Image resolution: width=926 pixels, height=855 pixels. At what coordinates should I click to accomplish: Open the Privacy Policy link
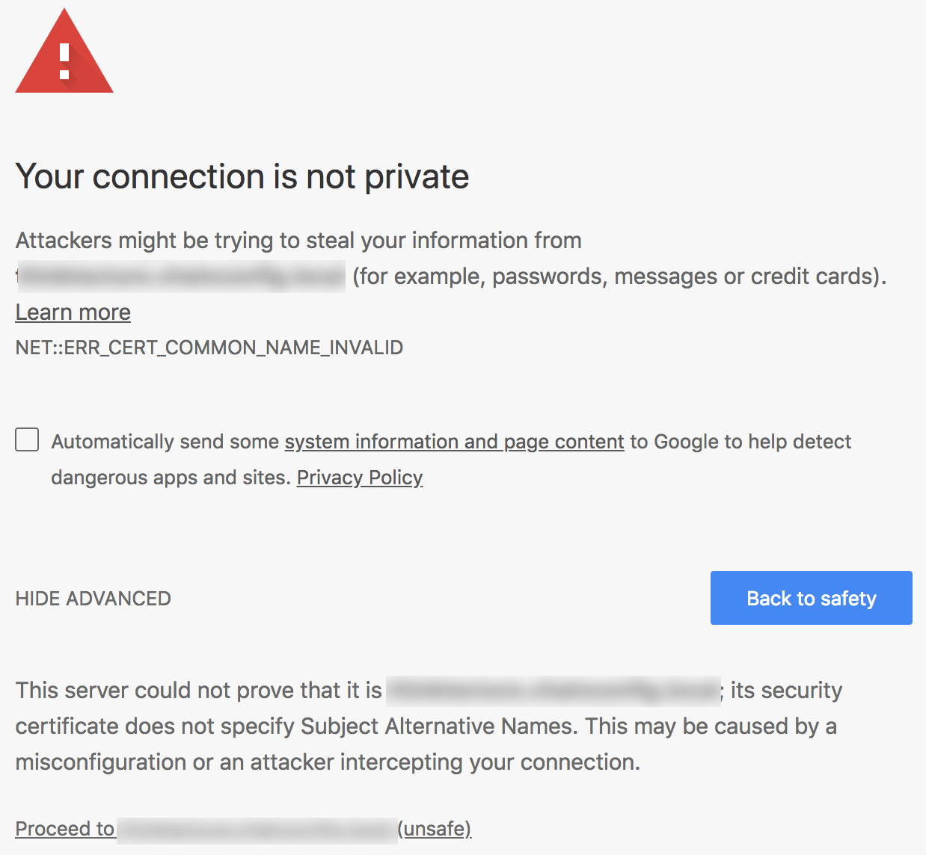[x=359, y=478]
